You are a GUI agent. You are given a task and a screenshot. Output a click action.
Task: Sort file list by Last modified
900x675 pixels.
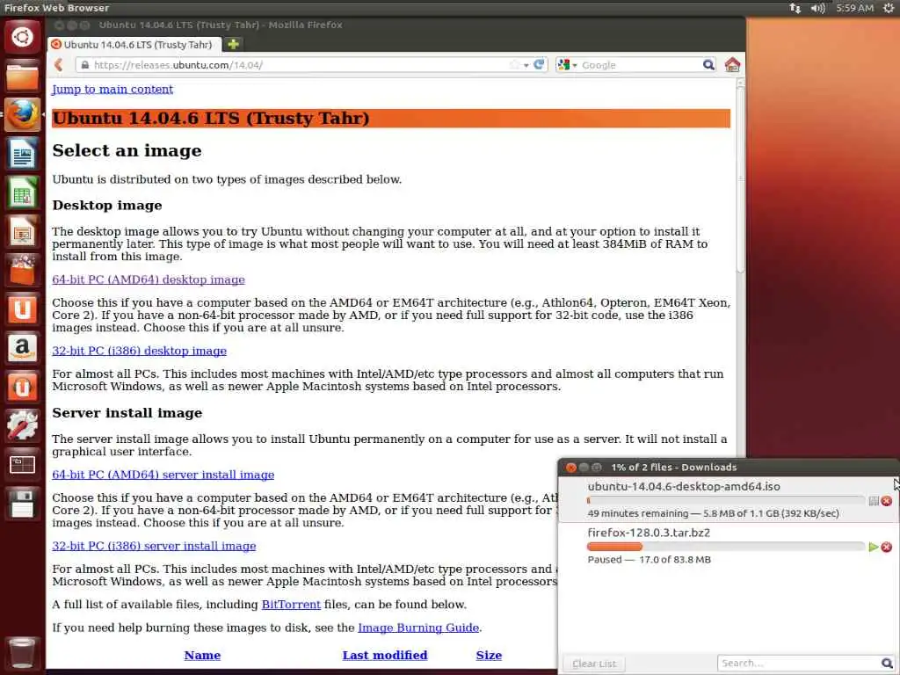point(385,655)
